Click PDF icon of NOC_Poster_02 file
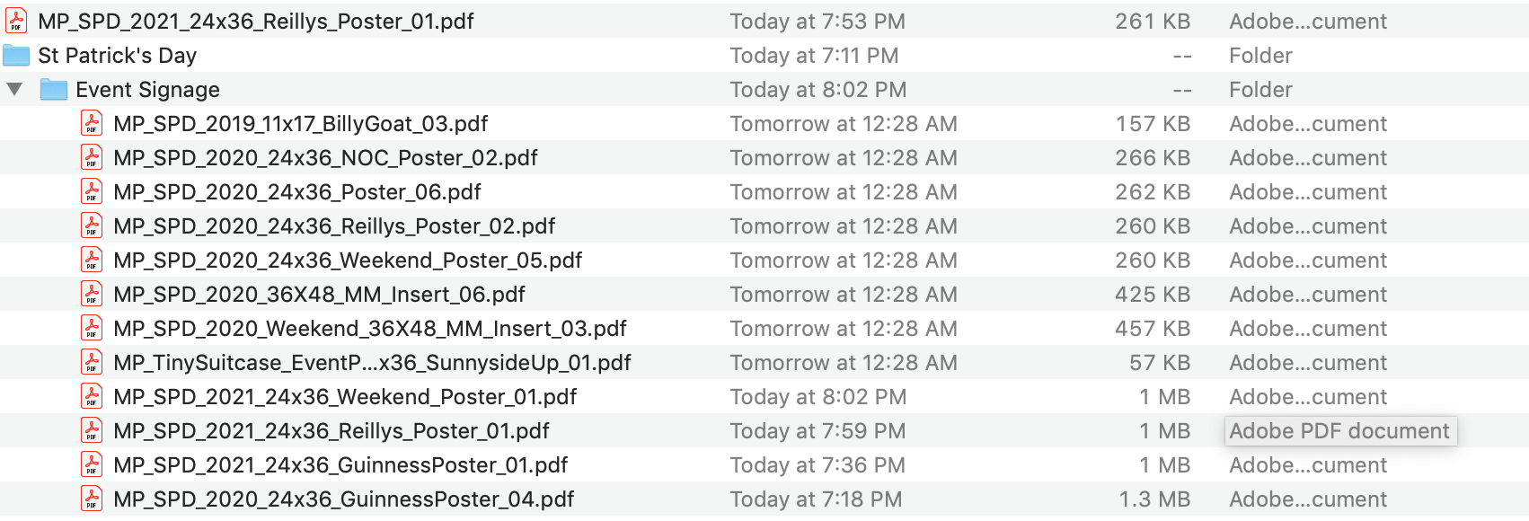 coord(92,157)
